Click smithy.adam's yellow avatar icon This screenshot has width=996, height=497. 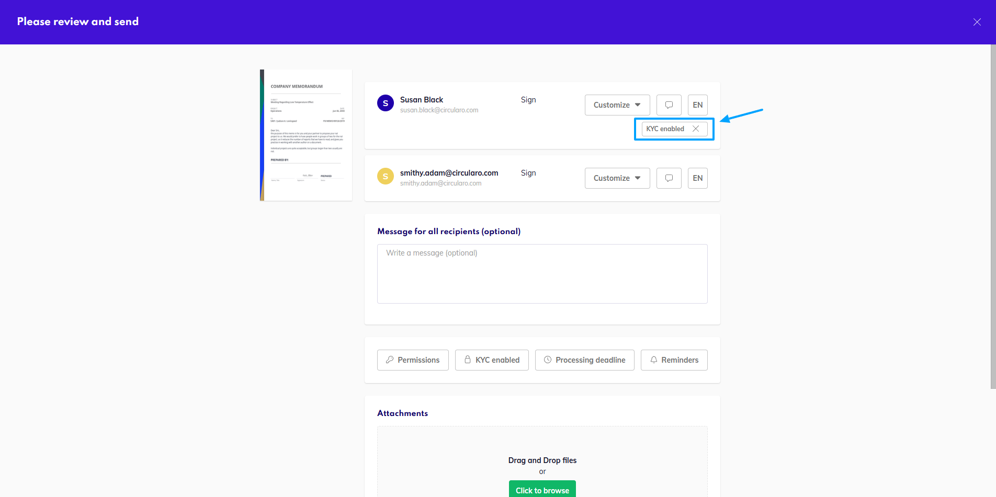(386, 176)
